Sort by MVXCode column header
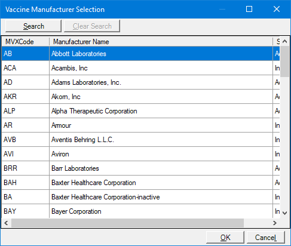Image resolution: width=291 pixels, height=246 pixels. point(26,42)
